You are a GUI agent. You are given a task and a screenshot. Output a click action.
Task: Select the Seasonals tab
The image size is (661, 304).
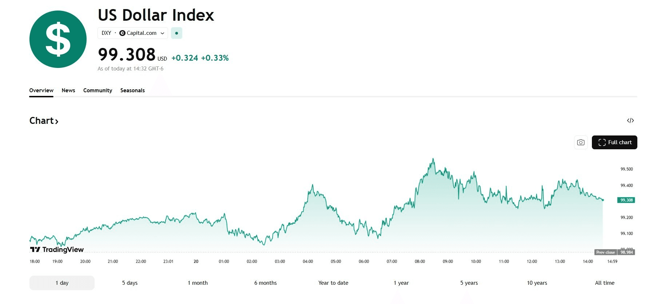[x=132, y=90]
